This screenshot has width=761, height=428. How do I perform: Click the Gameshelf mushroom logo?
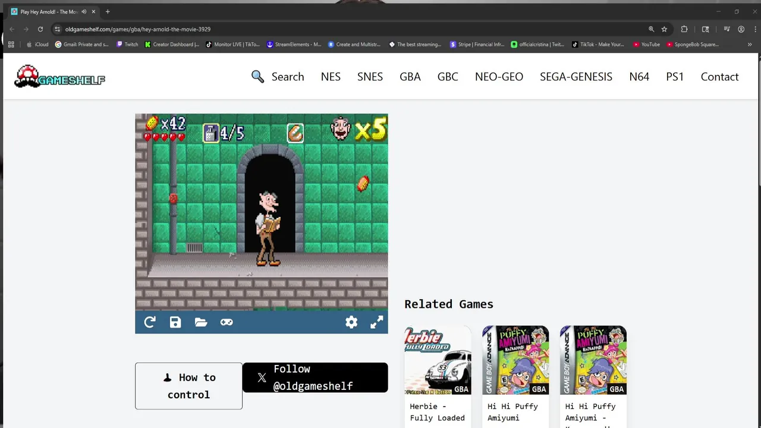pos(59,76)
